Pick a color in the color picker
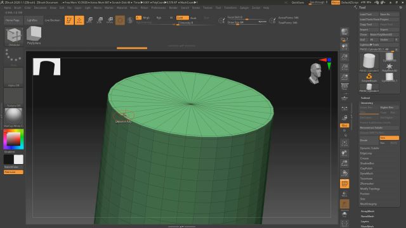Viewport: 406px width, 228px height. pos(13,139)
